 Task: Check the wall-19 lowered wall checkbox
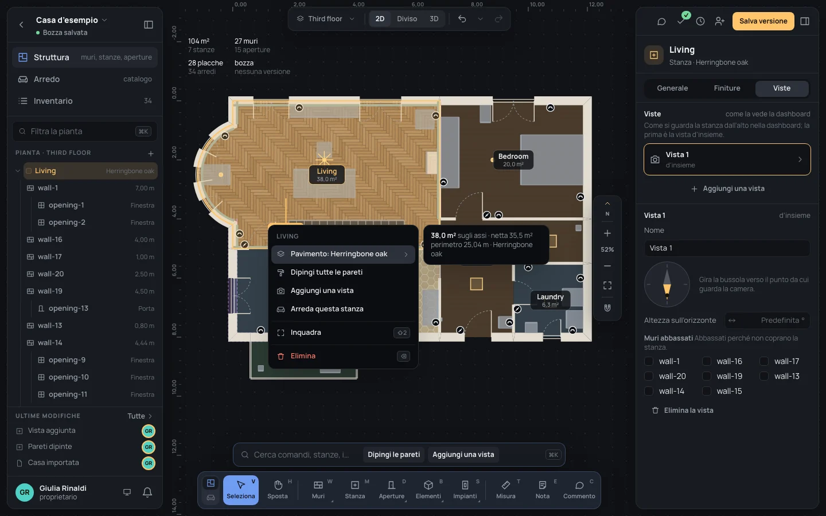[707, 376]
